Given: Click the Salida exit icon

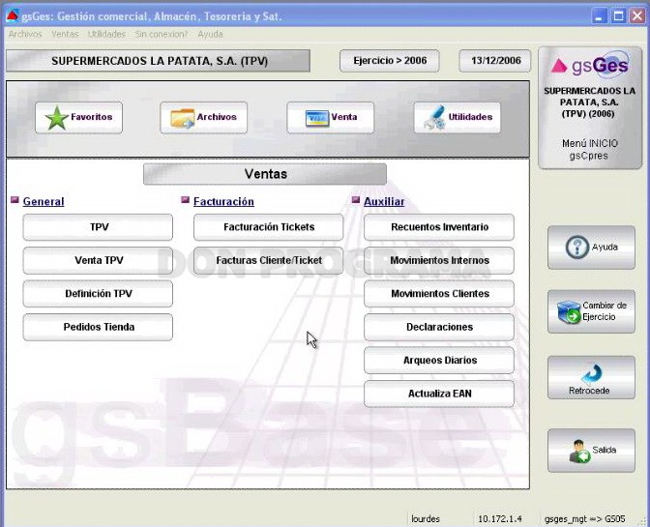Looking at the screenshot, I should [579, 452].
